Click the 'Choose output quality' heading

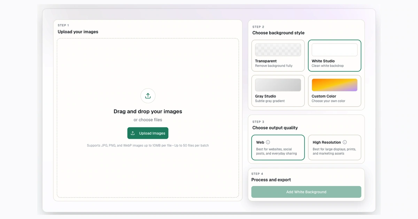pyautogui.click(x=275, y=128)
